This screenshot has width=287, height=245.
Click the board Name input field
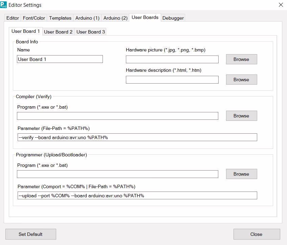tap(60, 59)
